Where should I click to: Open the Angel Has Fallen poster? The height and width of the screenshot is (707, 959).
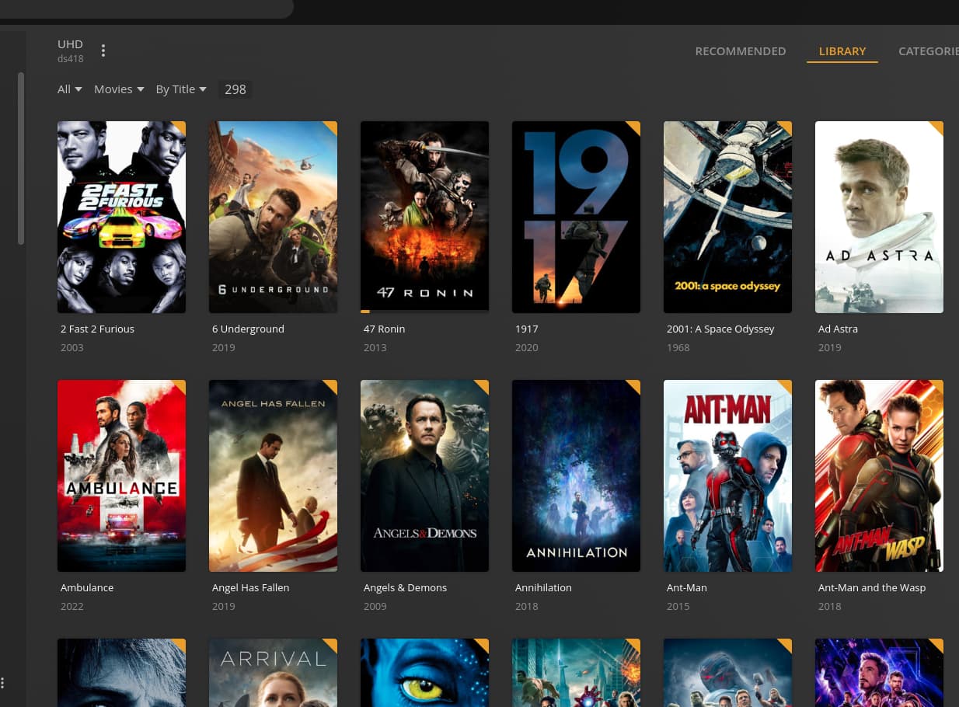(x=273, y=475)
